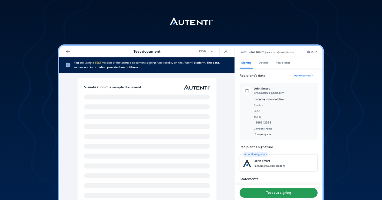The width and height of the screenshot is (382, 200).
Task: Click sender email jack.smith@example.com
Action: pos(280,52)
